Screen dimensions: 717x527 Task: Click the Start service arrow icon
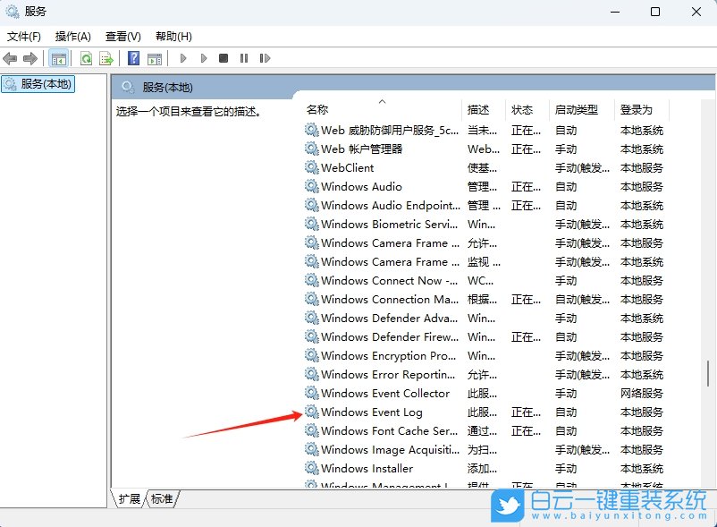coord(182,57)
